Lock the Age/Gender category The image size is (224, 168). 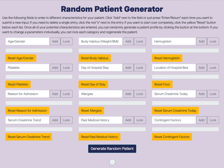66,41
